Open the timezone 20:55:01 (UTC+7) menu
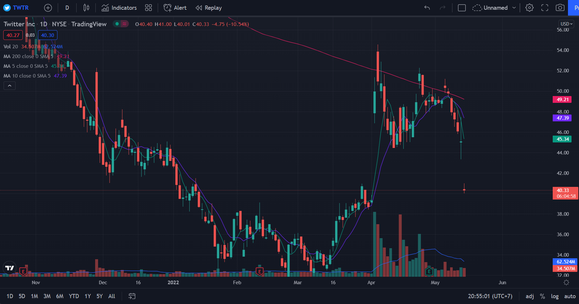 tap(490, 296)
